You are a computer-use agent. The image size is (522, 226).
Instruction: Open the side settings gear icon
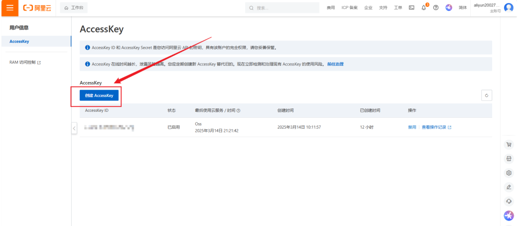(x=509, y=173)
